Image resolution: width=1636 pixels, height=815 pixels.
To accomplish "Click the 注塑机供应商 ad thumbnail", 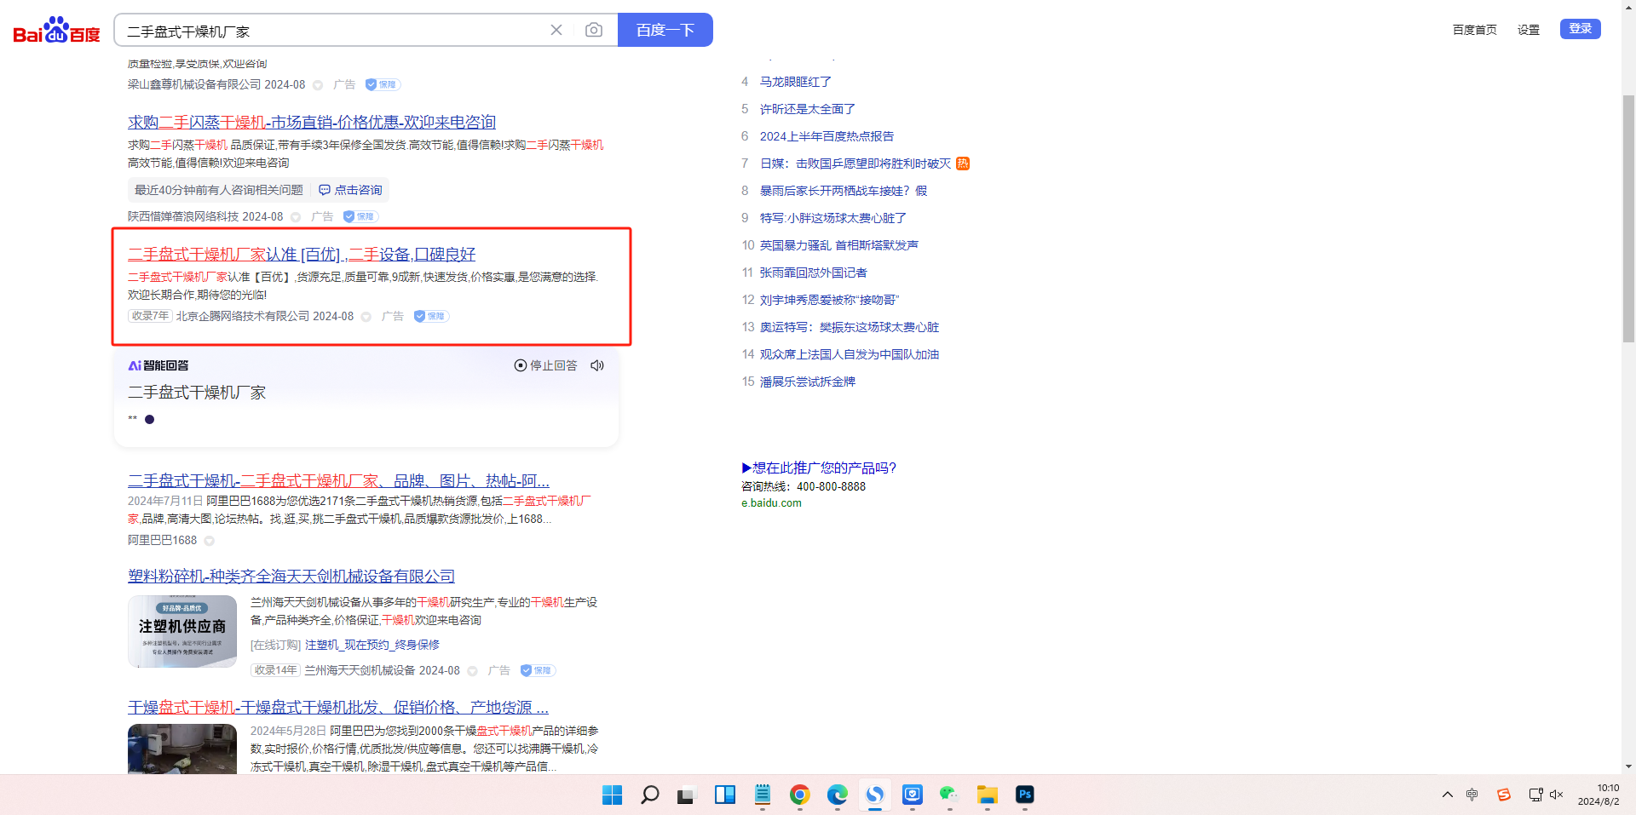I will [x=182, y=631].
